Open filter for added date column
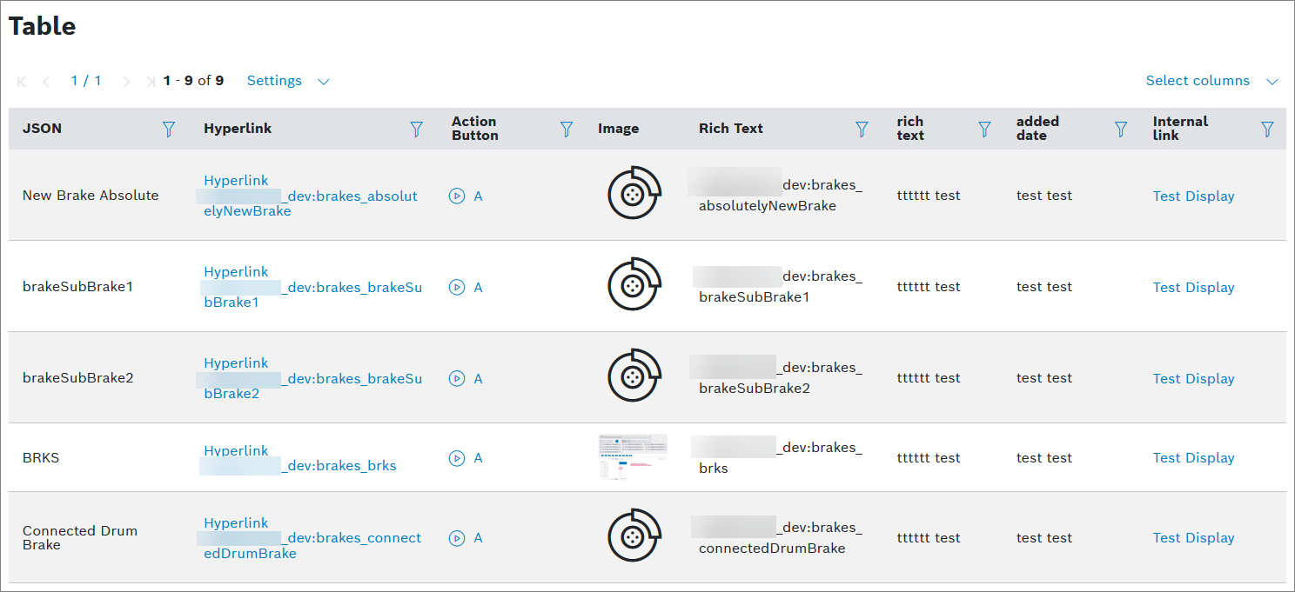The width and height of the screenshot is (1295, 592). (x=1121, y=130)
